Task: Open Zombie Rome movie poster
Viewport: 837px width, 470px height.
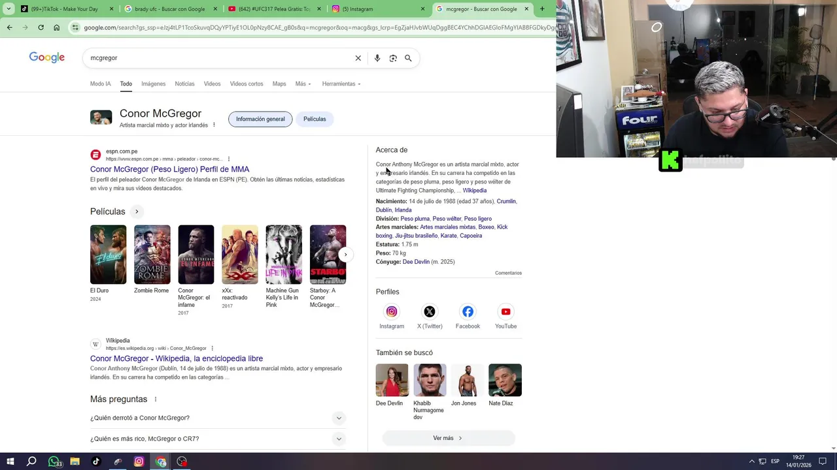Action: pyautogui.click(x=152, y=255)
